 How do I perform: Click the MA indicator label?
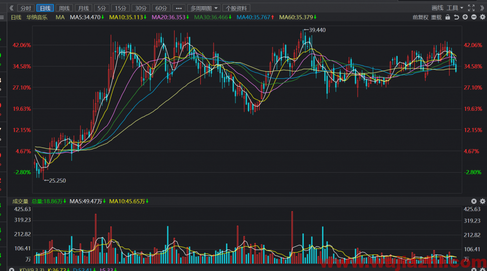coord(60,18)
